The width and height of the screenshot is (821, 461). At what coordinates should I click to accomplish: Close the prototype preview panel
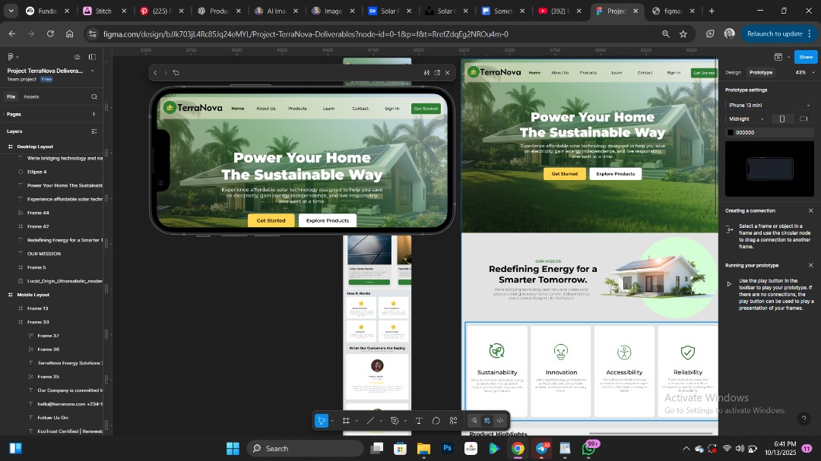point(448,73)
